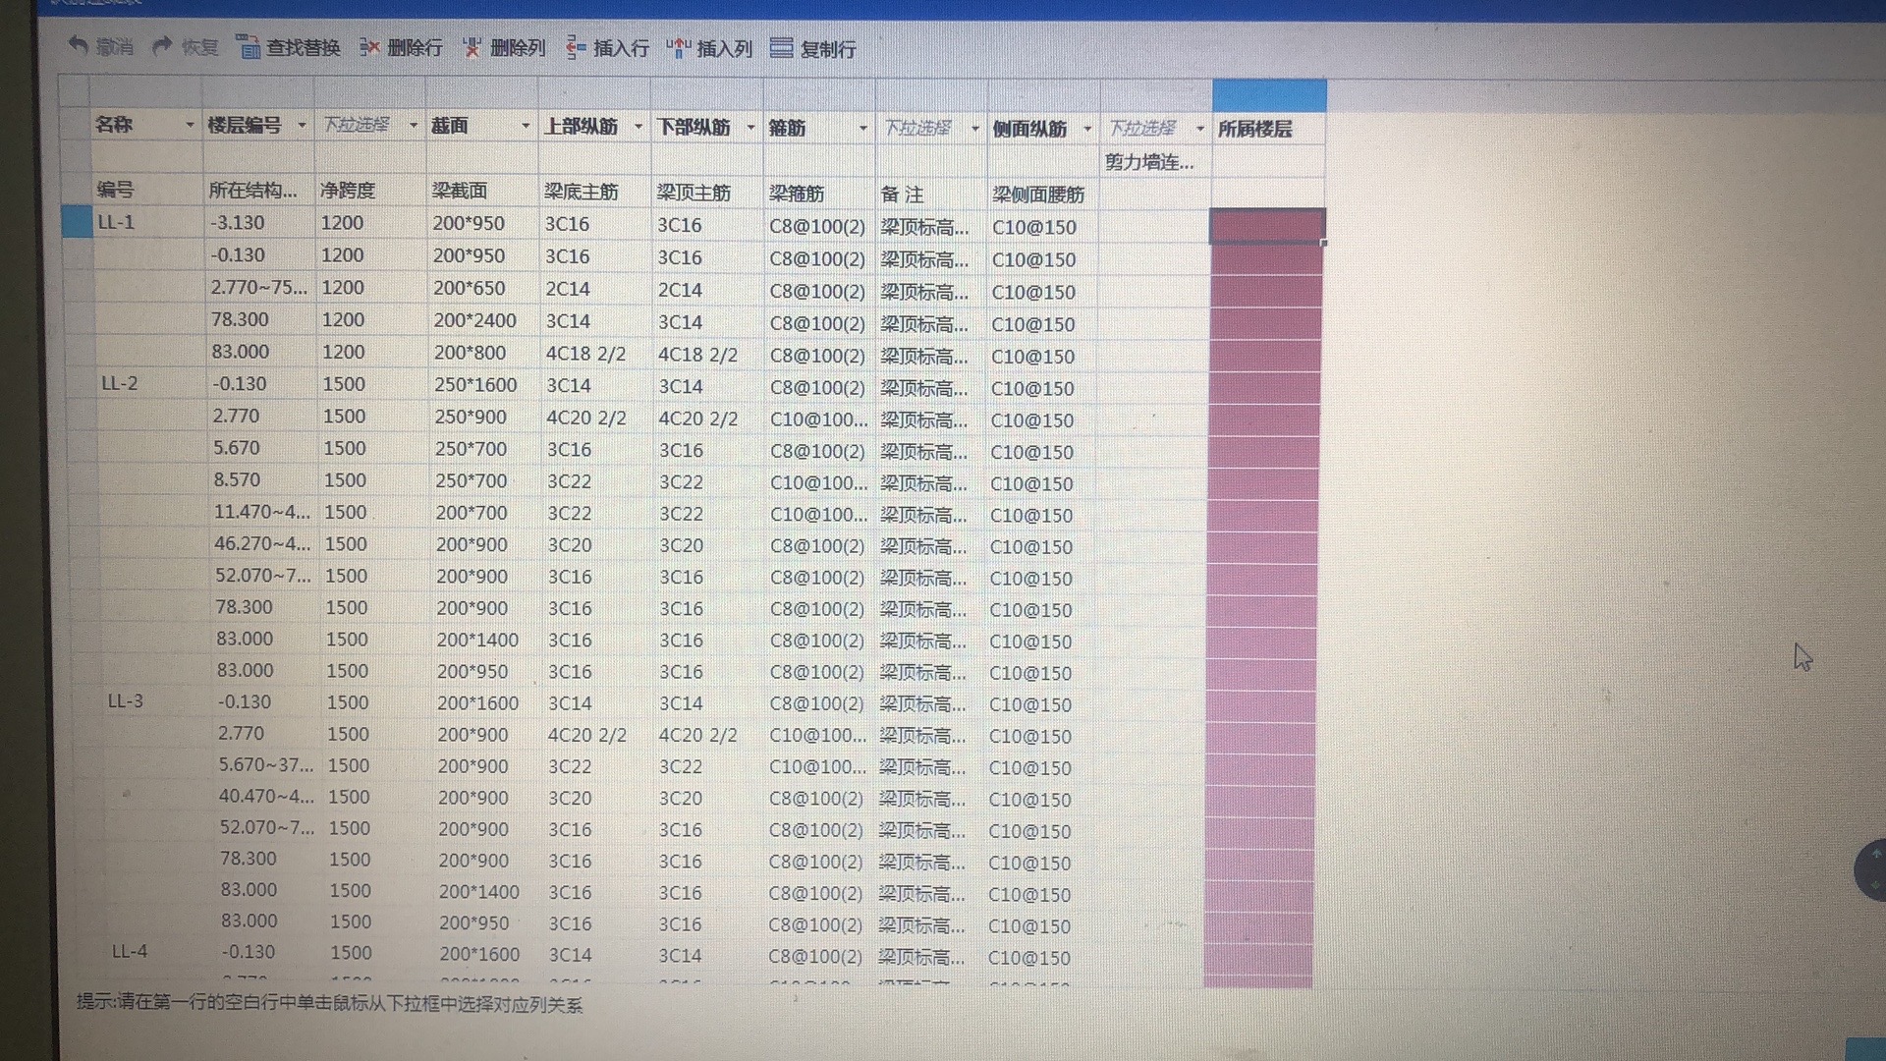This screenshot has height=1061, width=1886.
Task: Click the insert row (插入行) icon
Action: [x=577, y=47]
